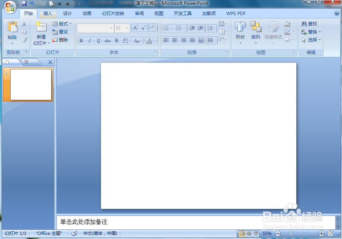Align text right in paragraph group
The image size is (342, 239).
184,40
